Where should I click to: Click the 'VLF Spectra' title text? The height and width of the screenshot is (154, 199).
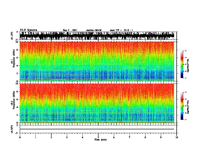coord(28,30)
